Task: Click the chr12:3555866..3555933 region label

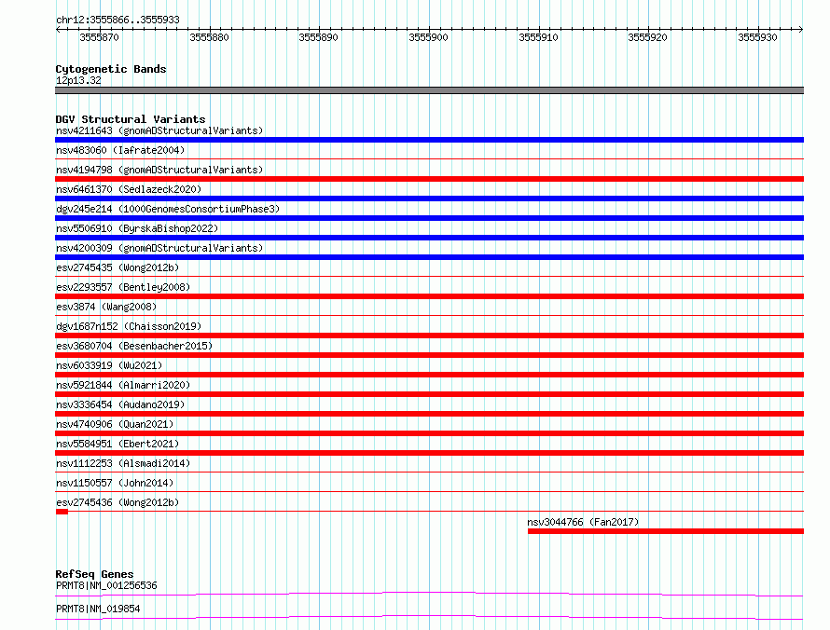Action: click(118, 20)
